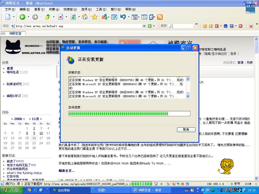This screenshot has width=259, height=194.
Task: Open the 查看(V) menu
Action: pos(39,9)
